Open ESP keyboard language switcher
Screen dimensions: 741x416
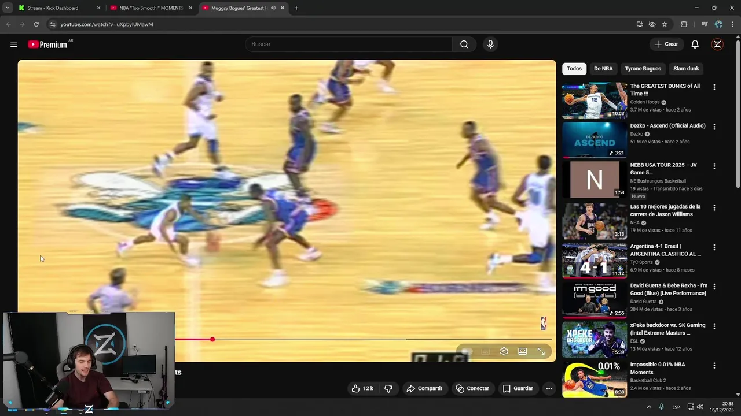(x=676, y=407)
